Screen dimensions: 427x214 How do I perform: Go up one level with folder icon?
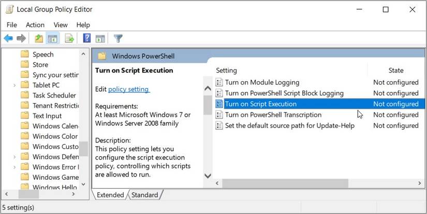point(39,38)
